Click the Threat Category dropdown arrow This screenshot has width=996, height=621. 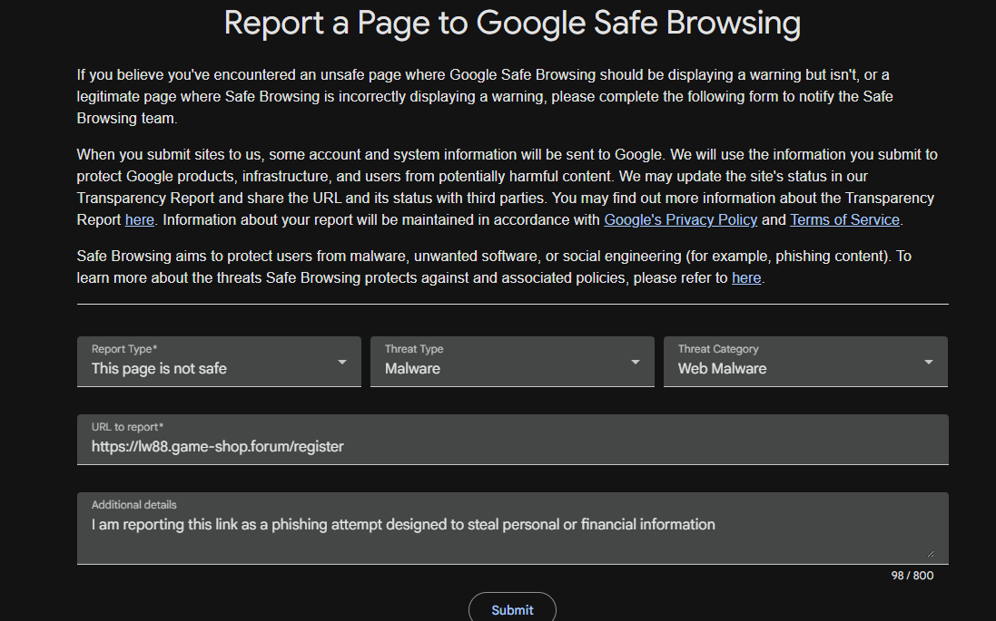point(929,363)
